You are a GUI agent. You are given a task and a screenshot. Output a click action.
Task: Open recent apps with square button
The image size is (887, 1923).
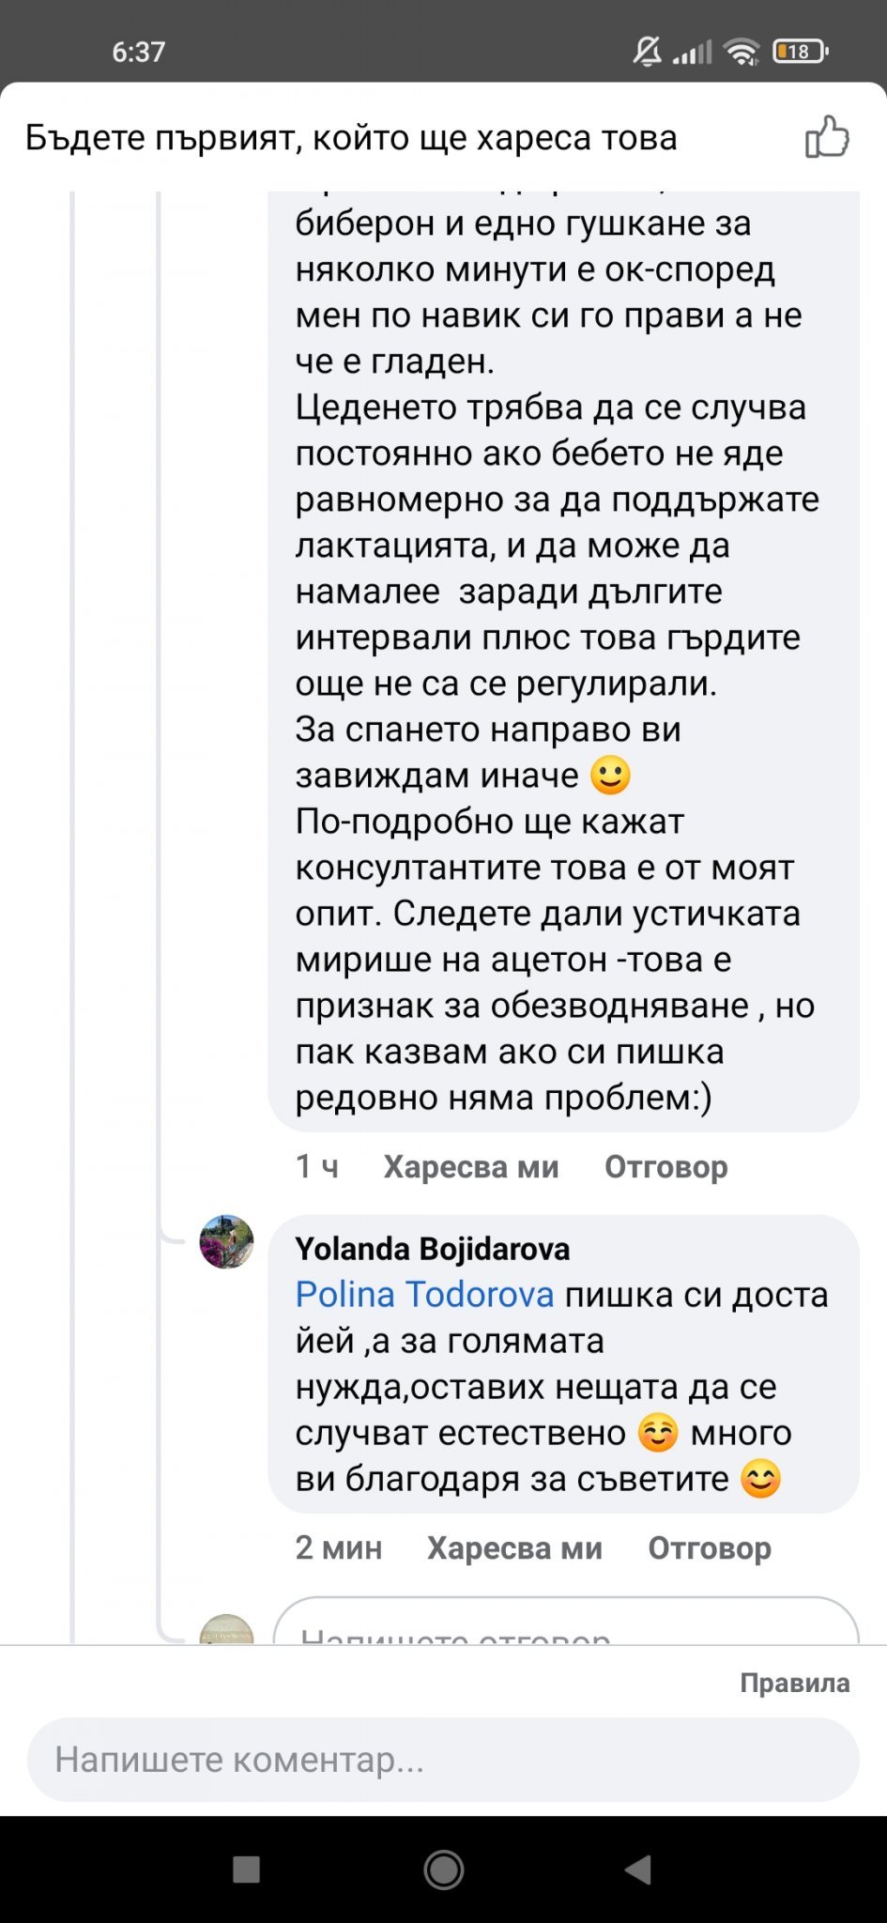246,1869
